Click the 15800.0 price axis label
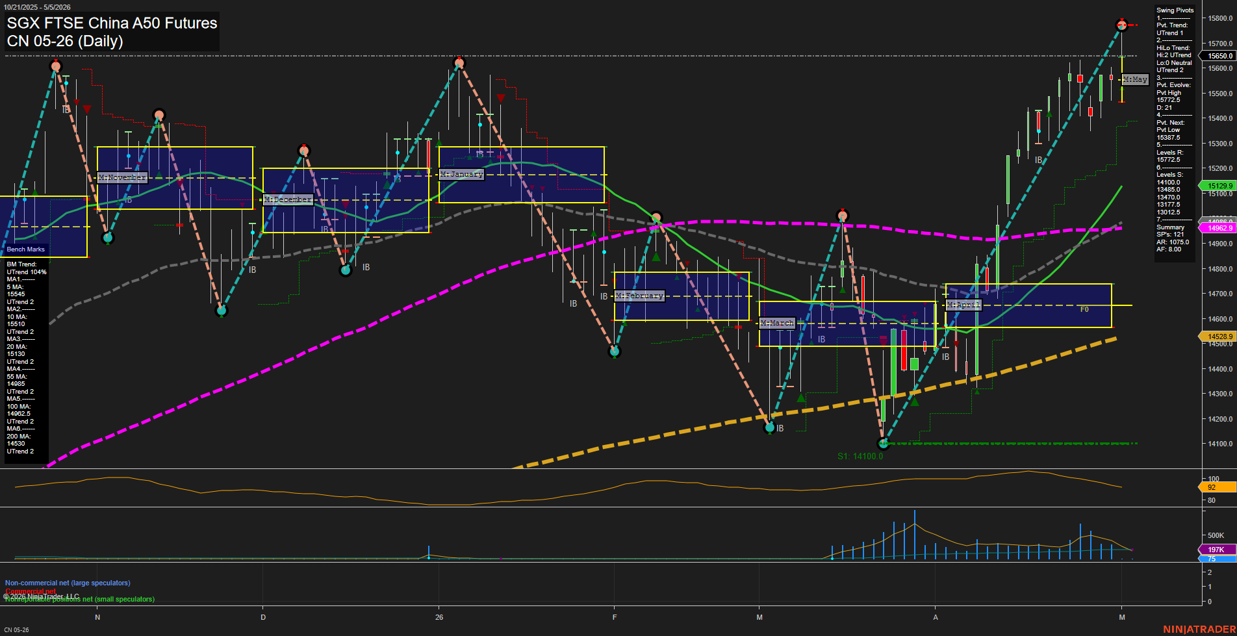Image resolution: width=1237 pixels, height=636 pixels. pyautogui.click(x=1220, y=18)
